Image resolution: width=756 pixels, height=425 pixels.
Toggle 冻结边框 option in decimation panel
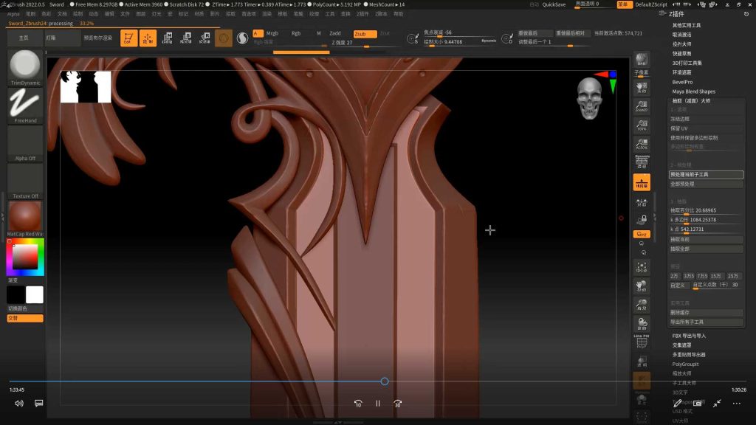tap(706, 119)
